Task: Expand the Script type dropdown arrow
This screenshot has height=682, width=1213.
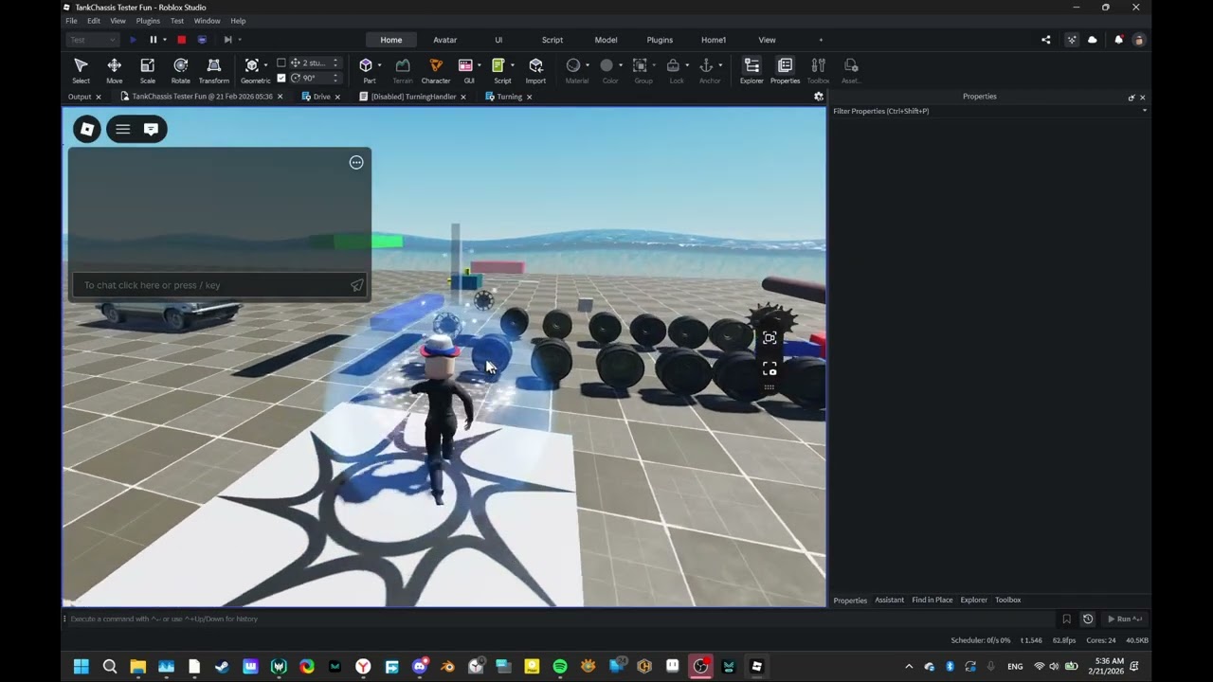Action: [513, 65]
